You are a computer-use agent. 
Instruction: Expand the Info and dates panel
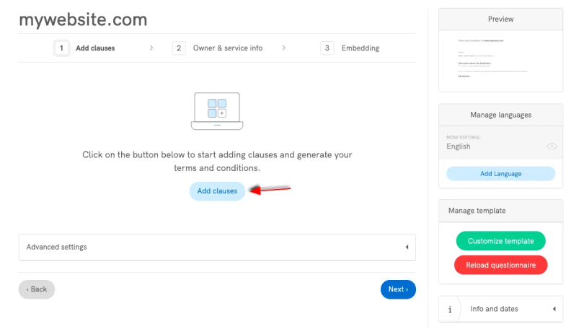click(x=500, y=309)
